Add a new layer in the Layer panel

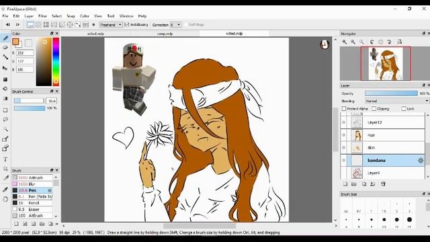(345, 184)
